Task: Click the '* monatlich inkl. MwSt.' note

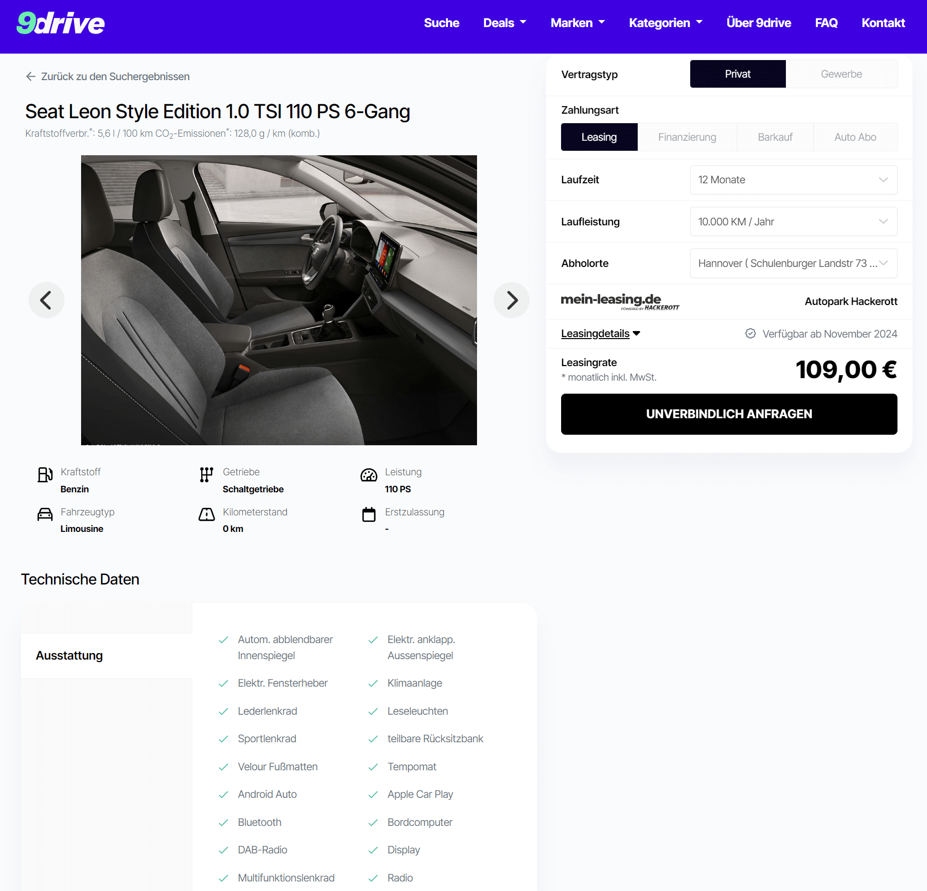Action: 609,378
